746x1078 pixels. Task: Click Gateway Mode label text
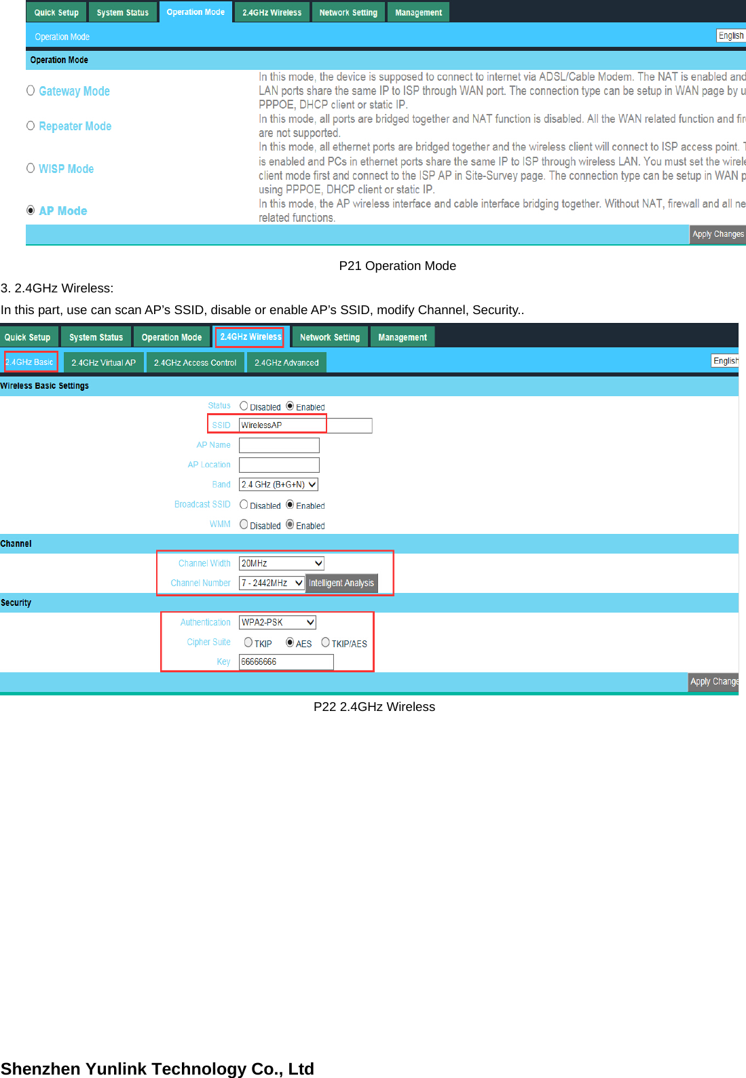click(x=74, y=91)
